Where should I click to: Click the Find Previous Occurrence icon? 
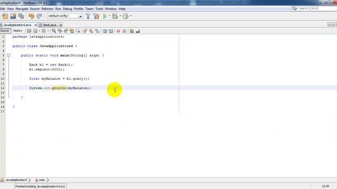tap(60, 31)
